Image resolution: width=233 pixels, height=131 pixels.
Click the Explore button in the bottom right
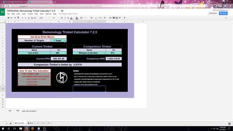229,124
